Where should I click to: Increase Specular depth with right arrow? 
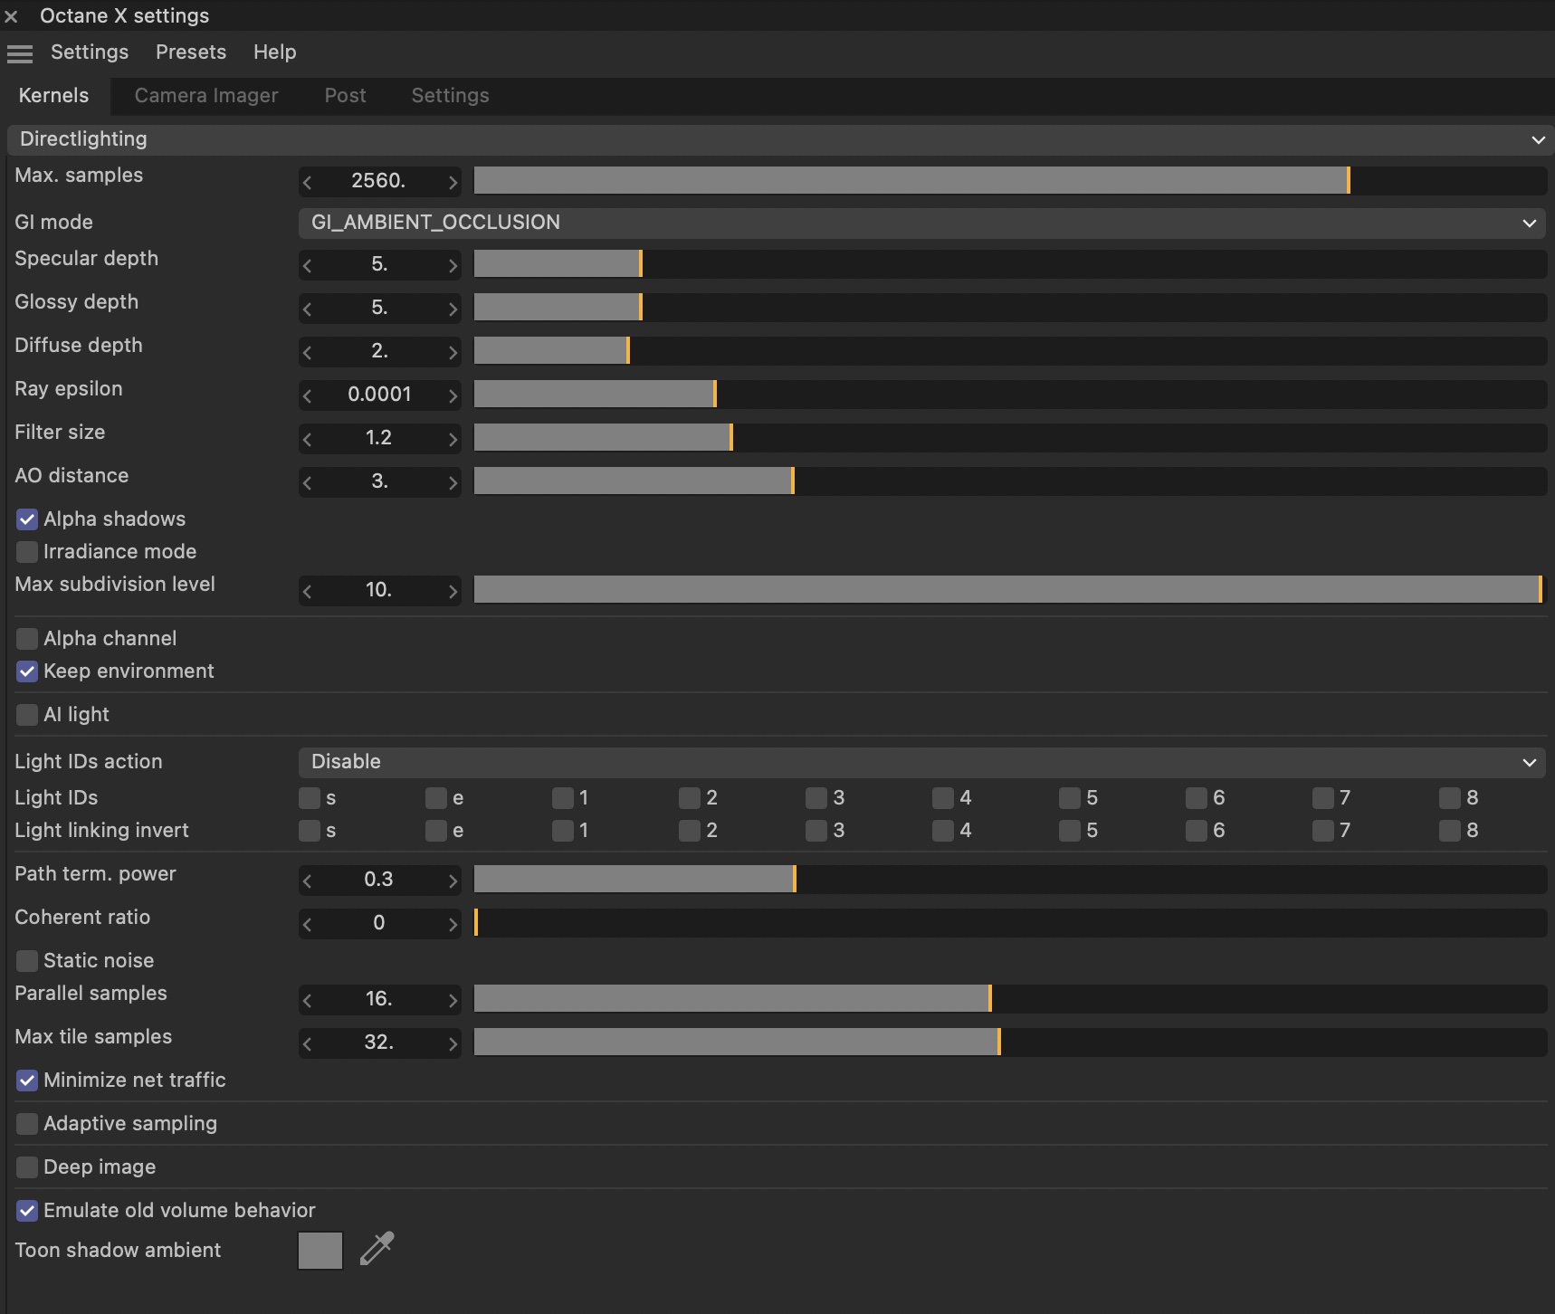click(453, 265)
